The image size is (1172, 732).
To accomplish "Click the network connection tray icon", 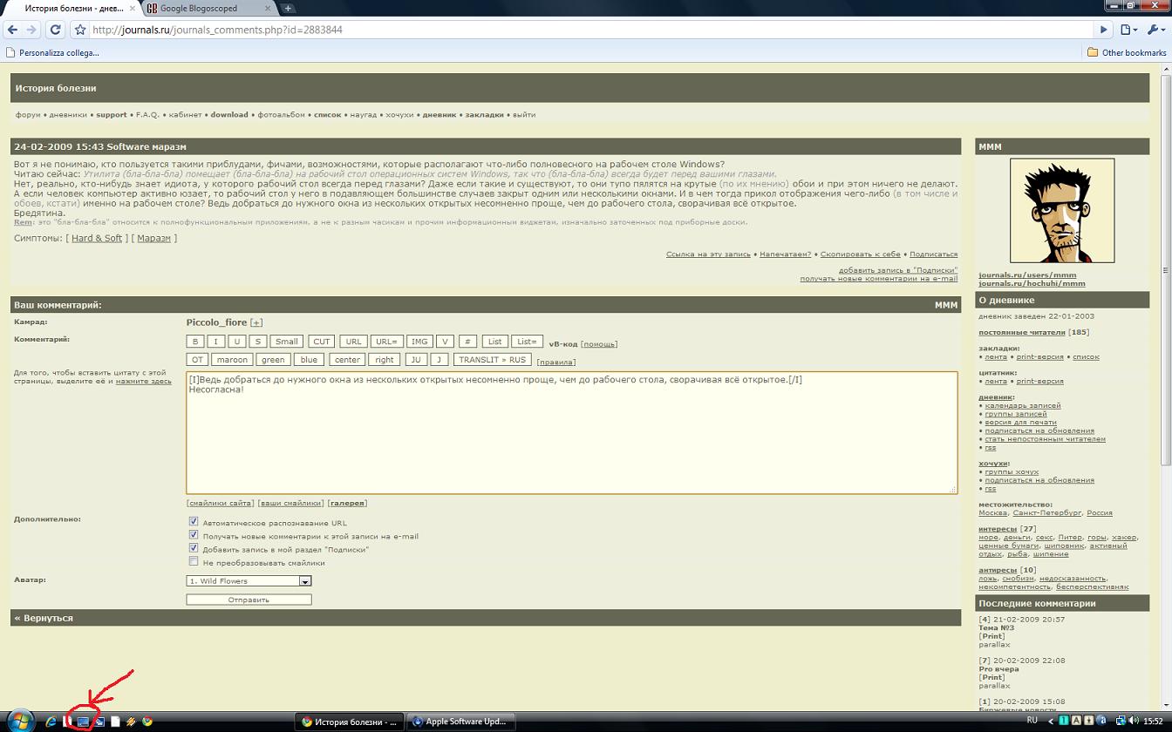I will (x=1121, y=722).
